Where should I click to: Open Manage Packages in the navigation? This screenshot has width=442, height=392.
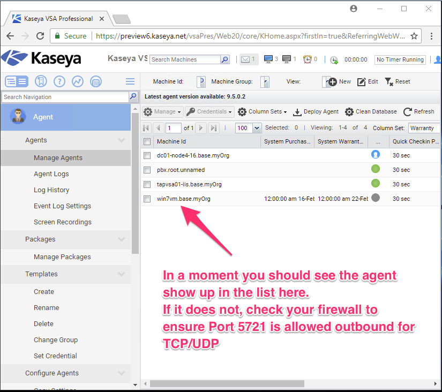click(x=66, y=257)
